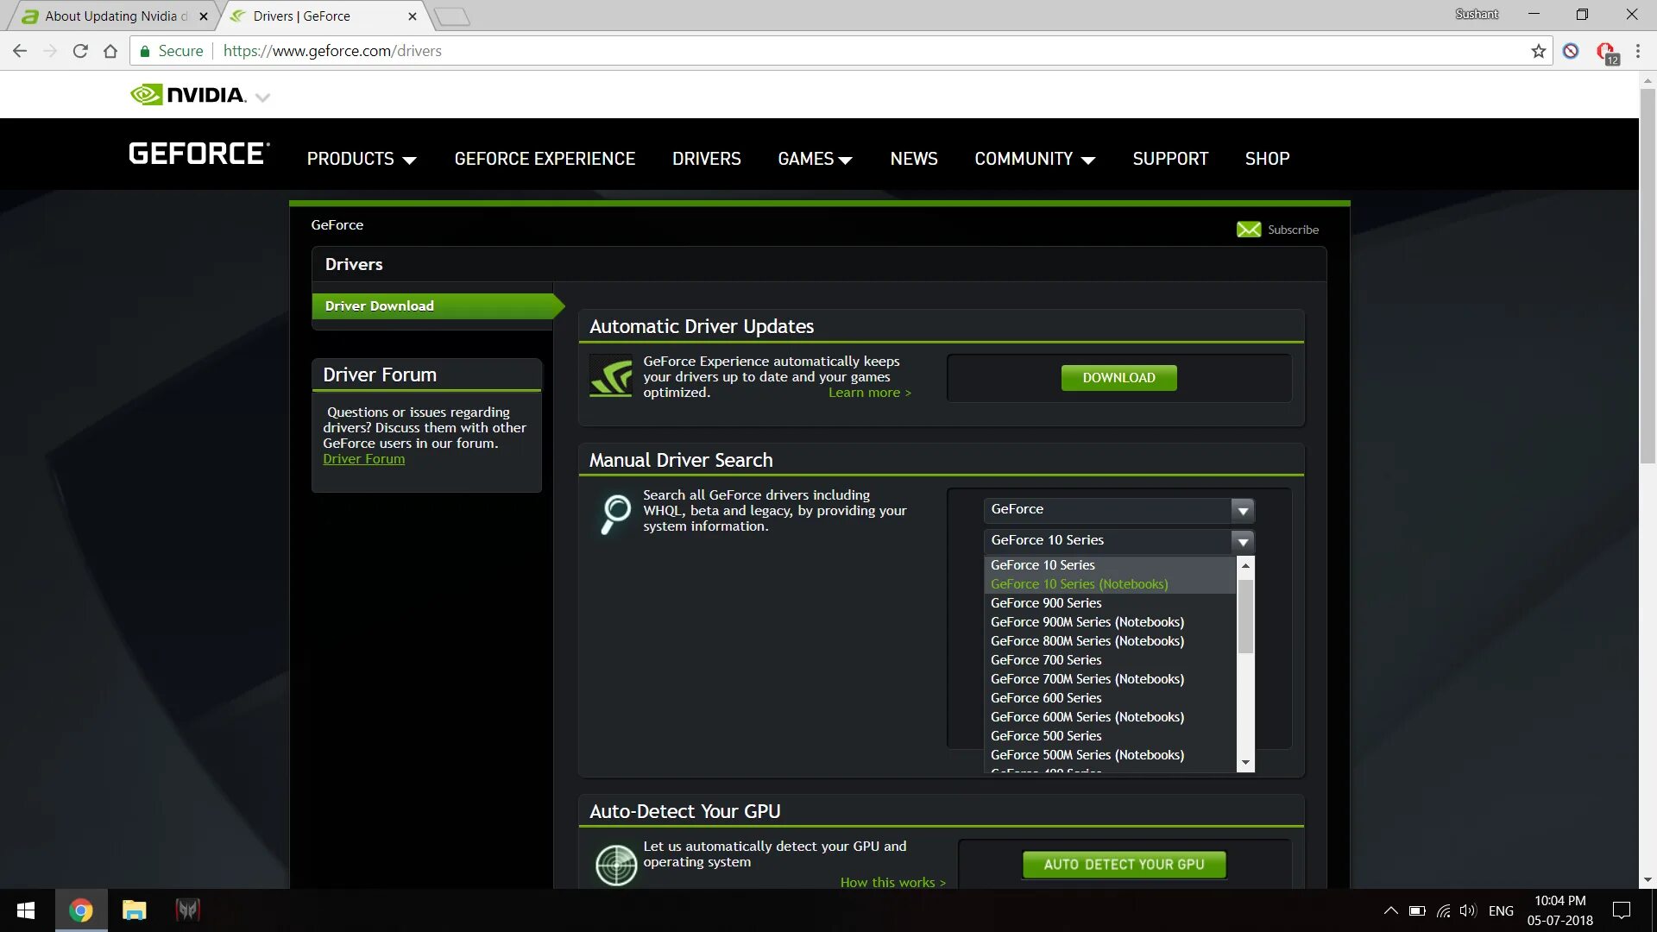Open Windows Start menu
Screen dimensions: 1657x932
(x=26, y=910)
